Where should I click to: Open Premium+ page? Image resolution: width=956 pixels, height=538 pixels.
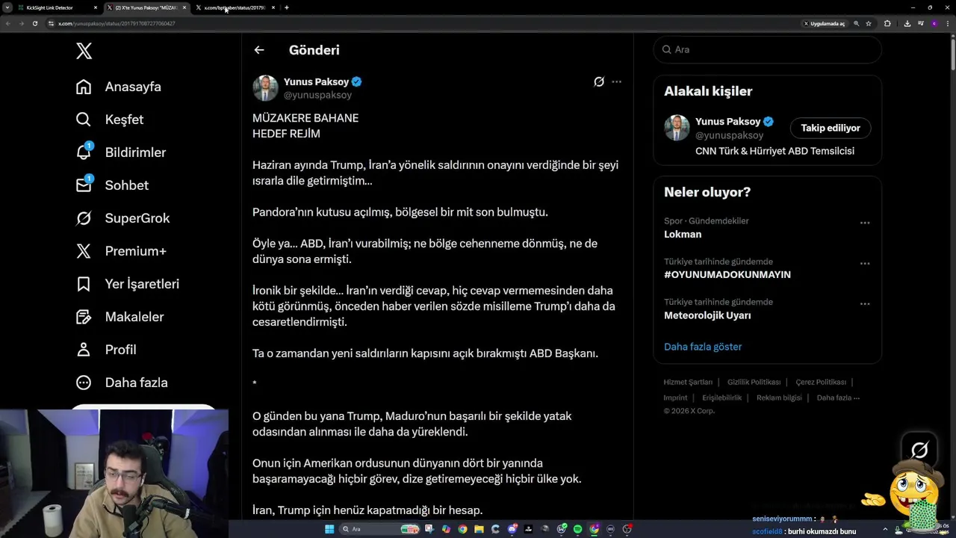(x=122, y=251)
